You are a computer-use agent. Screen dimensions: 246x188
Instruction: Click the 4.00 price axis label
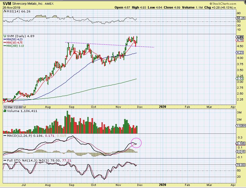[240, 58]
